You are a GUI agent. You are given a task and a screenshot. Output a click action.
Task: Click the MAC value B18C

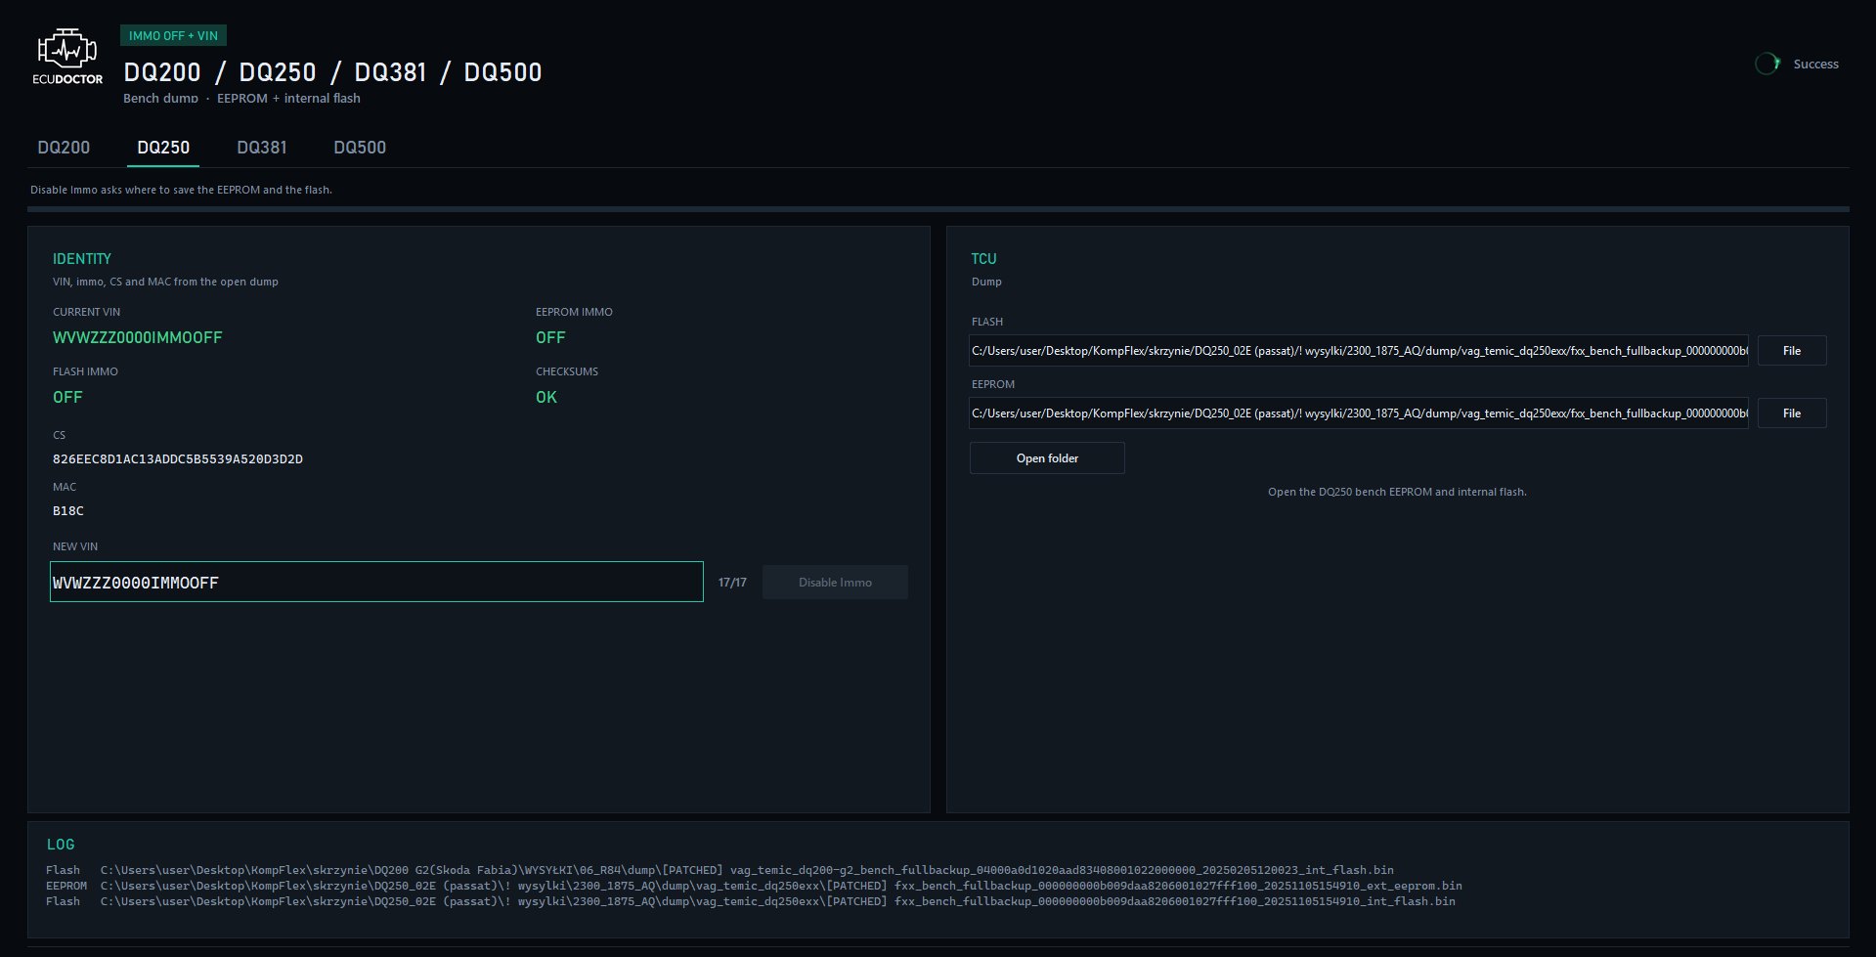tap(68, 511)
